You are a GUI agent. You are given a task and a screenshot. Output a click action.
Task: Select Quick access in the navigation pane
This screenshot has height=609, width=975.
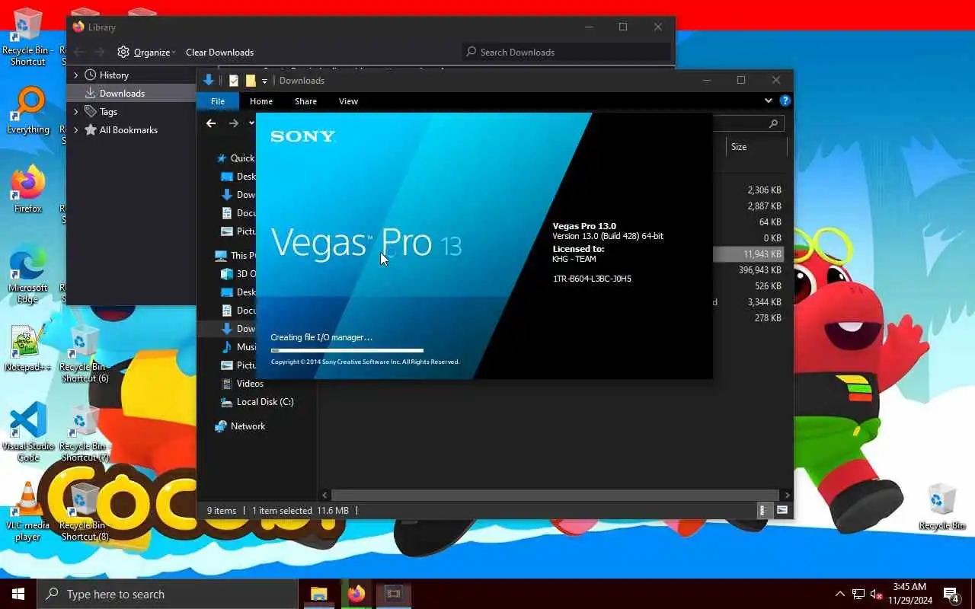coord(242,158)
